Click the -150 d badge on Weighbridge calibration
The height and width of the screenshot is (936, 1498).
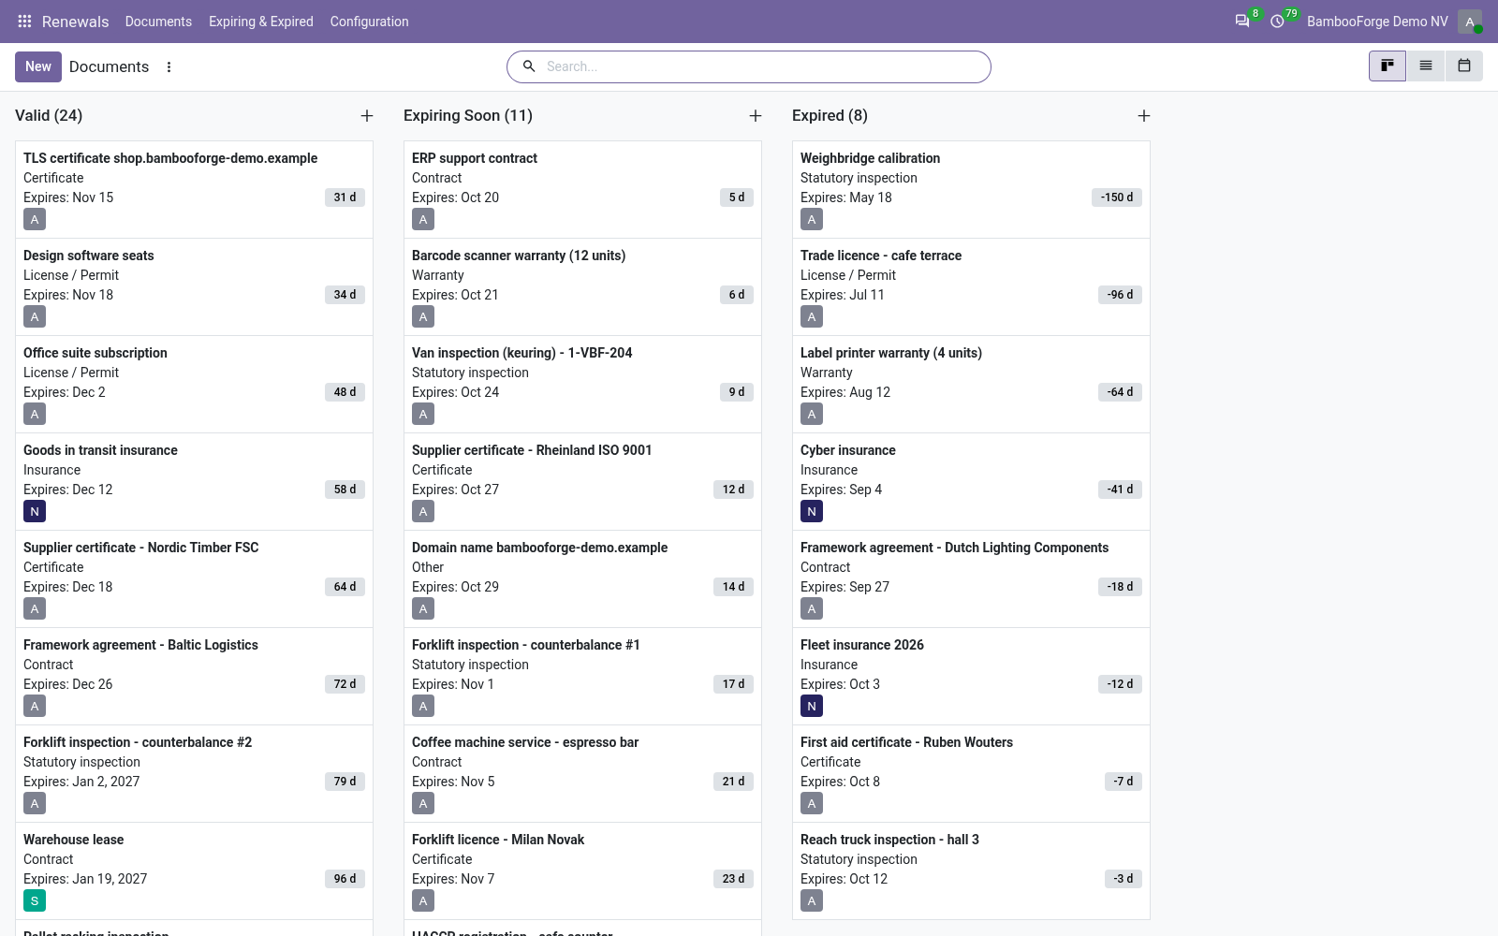click(x=1116, y=197)
